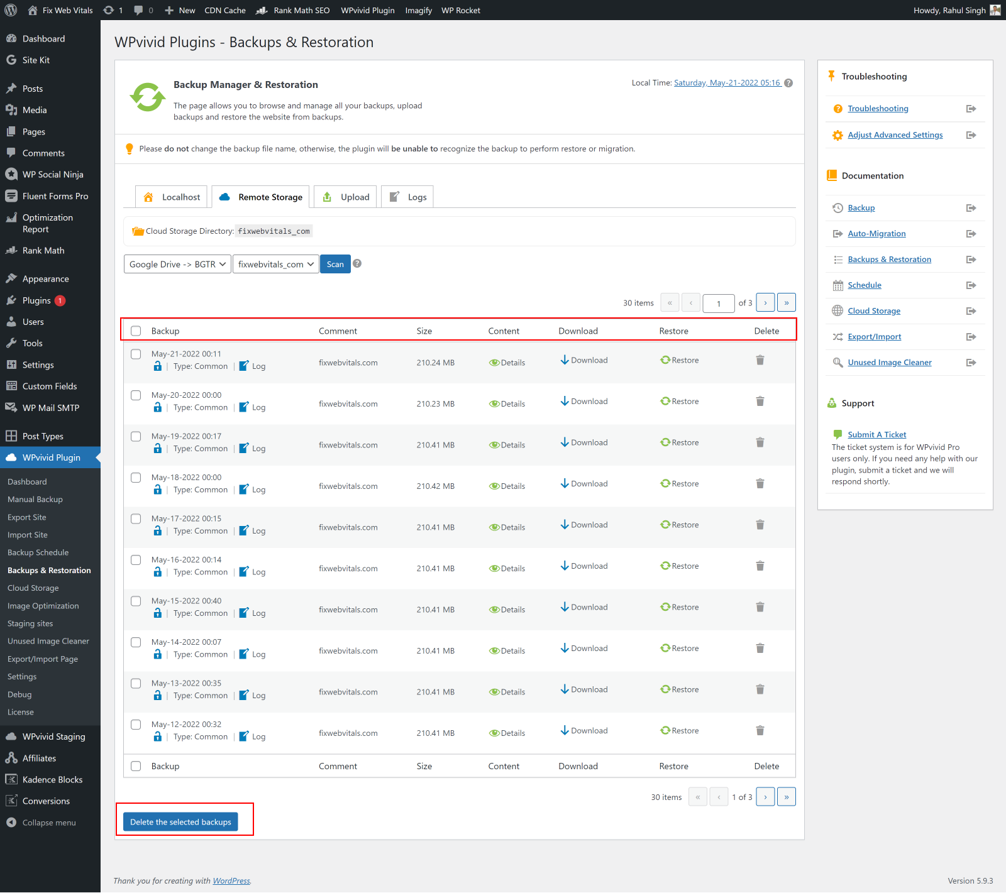
Task: Click exit arrow beside Cloud Storage documentation
Action: (971, 311)
